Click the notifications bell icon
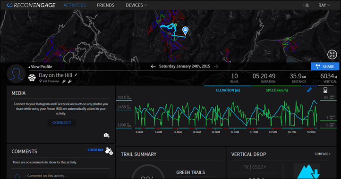Image resolution: width=341 pixels, height=179 pixels. [x=306, y=5]
